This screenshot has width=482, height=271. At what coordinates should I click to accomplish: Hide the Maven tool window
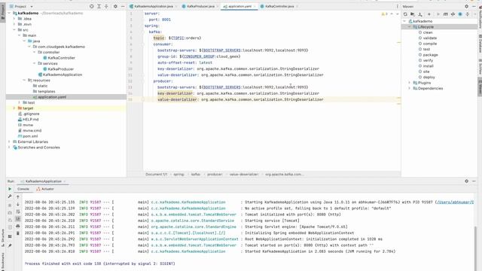pyautogui.click(x=474, y=6)
